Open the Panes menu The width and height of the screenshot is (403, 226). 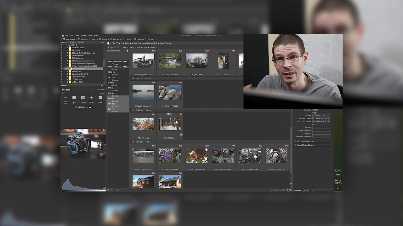[83, 35]
